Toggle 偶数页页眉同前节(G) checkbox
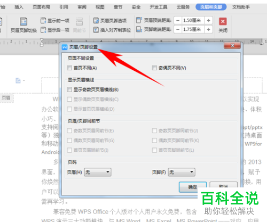Screen dimensions: 267x222 69,141
